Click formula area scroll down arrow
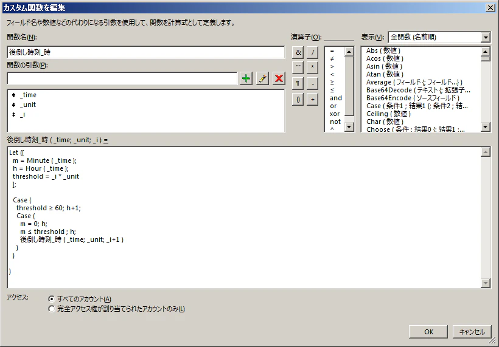This screenshot has width=499, height=347. (486, 283)
